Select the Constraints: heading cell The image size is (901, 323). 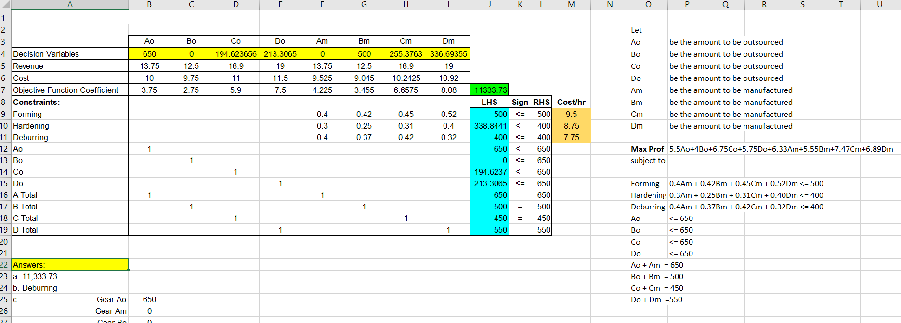70,102
